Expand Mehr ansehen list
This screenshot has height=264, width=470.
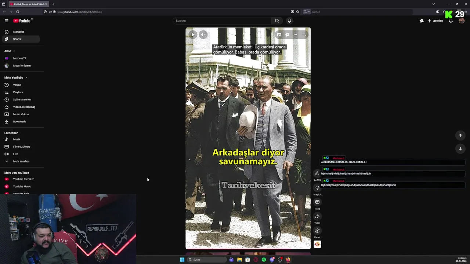pyautogui.click(x=21, y=161)
